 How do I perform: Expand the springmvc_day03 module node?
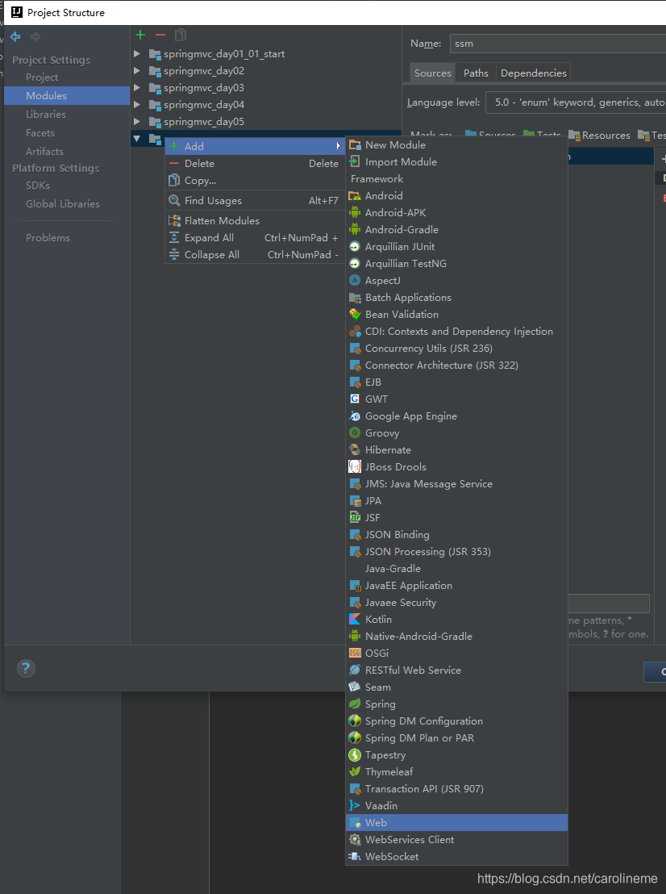[137, 88]
